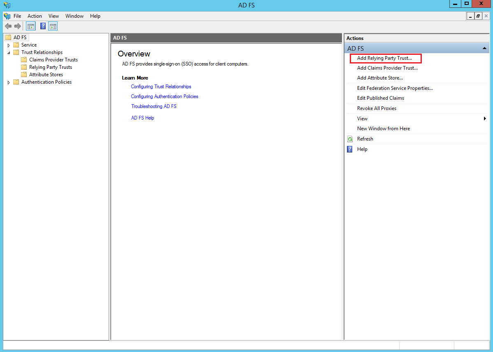Select the Service tree item label
This screenshot has width=493, height=352.
29,45
